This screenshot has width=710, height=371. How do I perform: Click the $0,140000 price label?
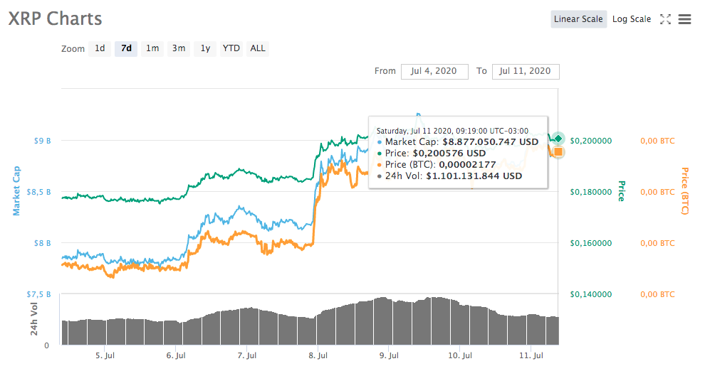pos(591,294)
